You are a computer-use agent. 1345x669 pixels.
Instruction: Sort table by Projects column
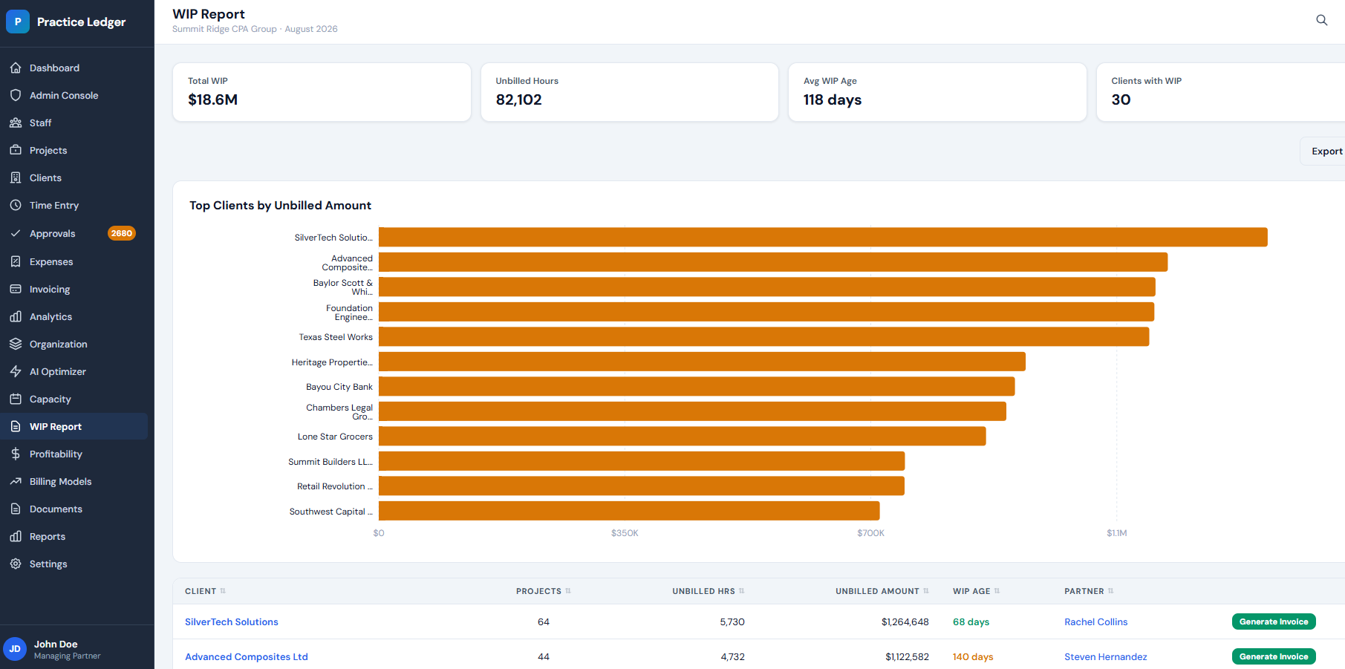coord(544,591)
